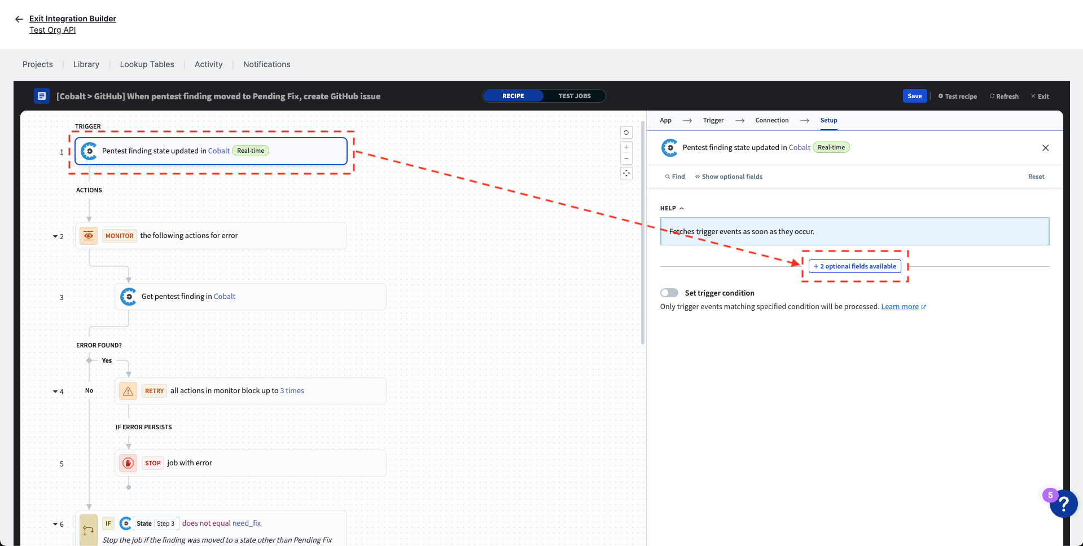Click the IF branch icon in step 6

click(89, 530)
